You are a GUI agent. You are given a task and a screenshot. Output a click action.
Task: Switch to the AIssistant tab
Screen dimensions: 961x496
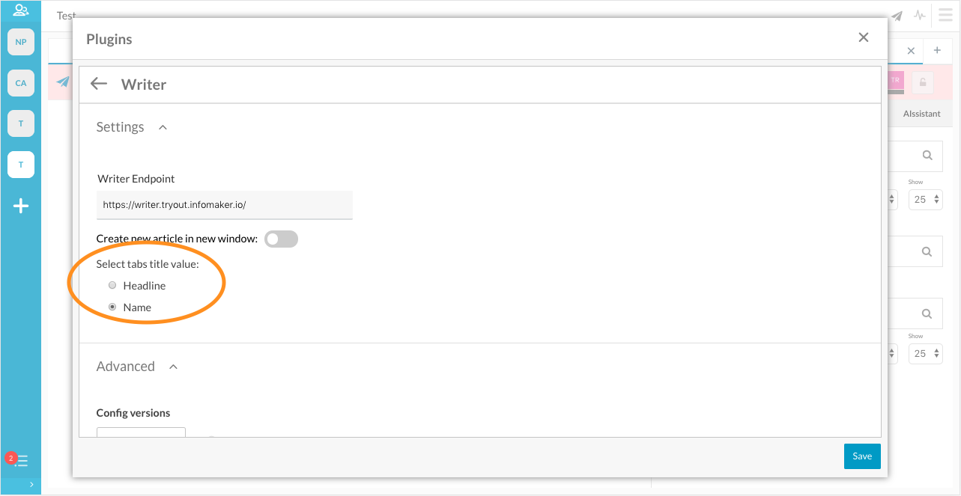click(921, 113)
